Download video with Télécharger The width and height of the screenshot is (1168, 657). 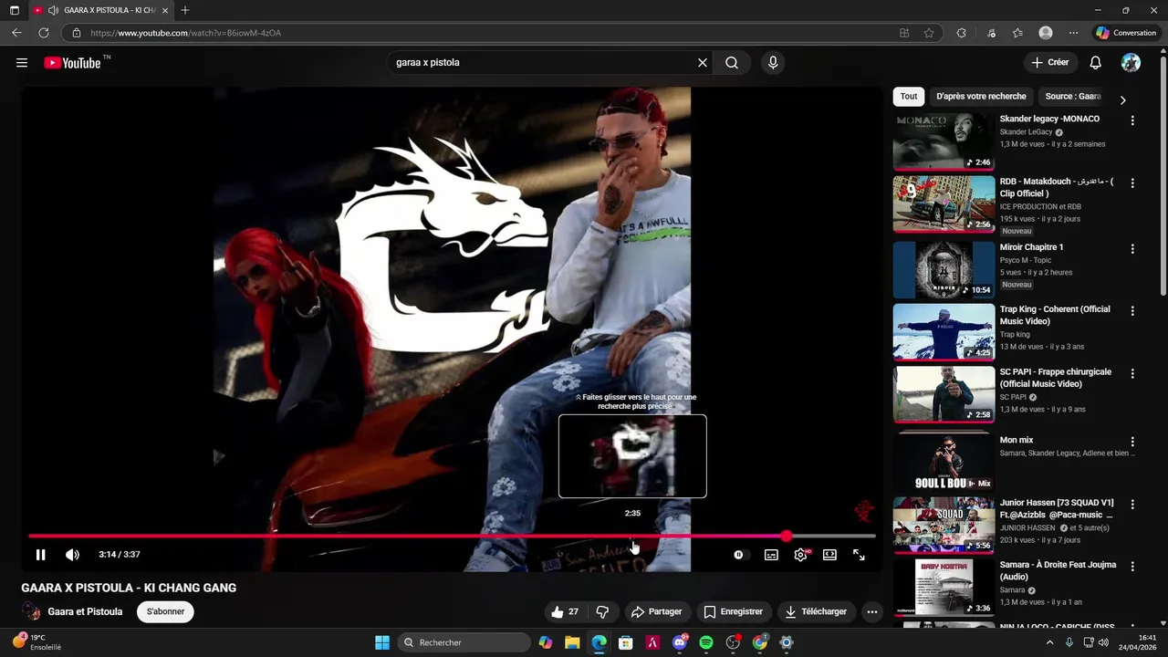point(816,611)
